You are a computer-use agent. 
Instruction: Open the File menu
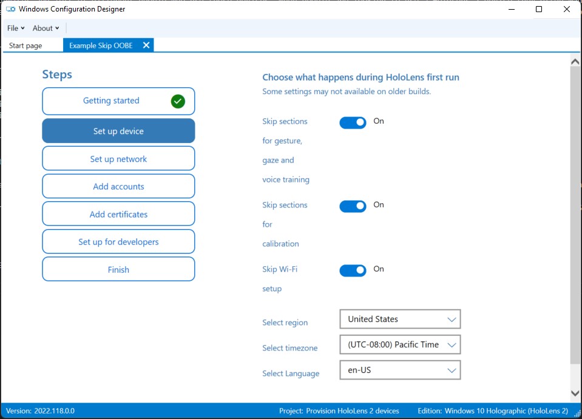15,28
